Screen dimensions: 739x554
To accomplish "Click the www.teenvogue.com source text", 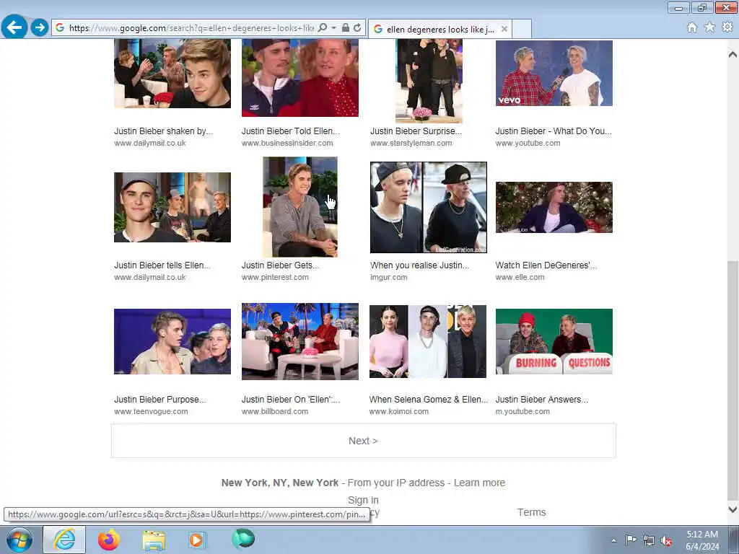I will (x=151, y=412).
